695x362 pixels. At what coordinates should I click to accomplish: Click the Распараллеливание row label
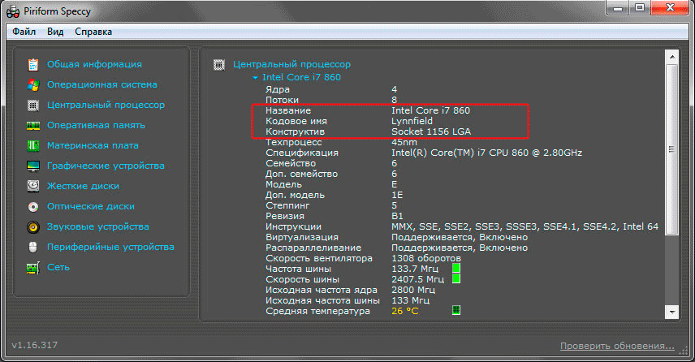click(x=313, y=248)
